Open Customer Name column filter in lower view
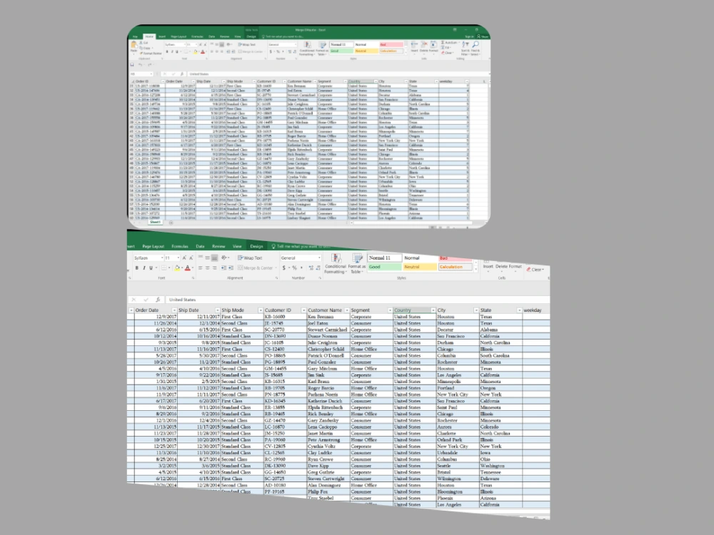The image size is (714, 535). click(x=346, y=310)
